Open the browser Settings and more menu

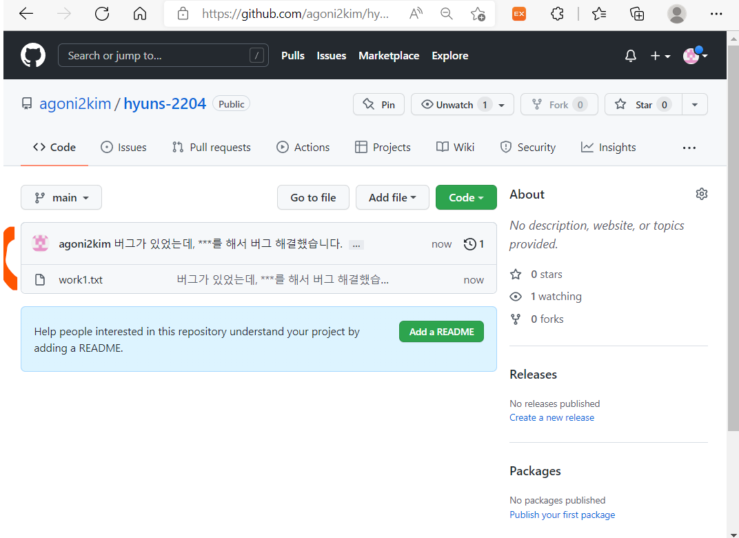coord(716,14)
